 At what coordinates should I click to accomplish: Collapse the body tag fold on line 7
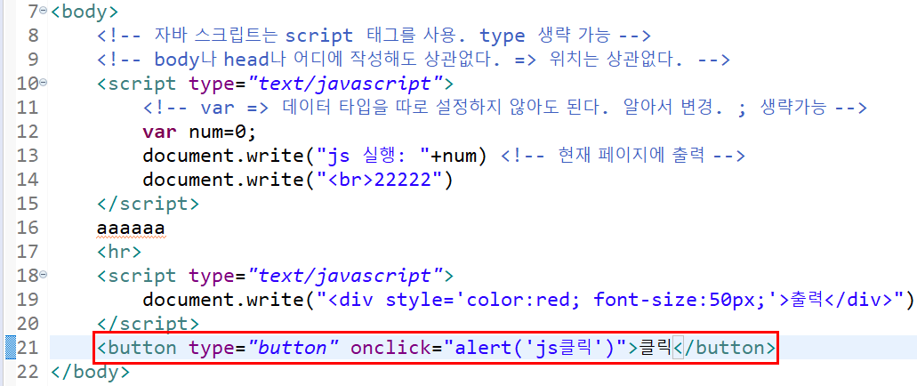click(44, 11)
